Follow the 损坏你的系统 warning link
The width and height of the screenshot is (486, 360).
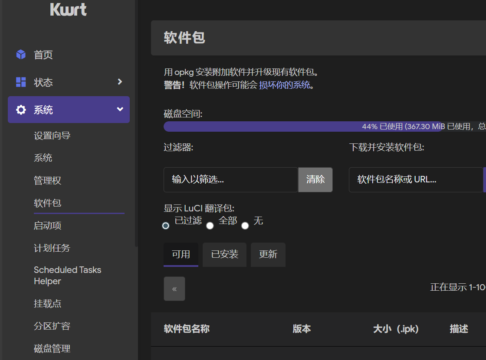[285, 85]
